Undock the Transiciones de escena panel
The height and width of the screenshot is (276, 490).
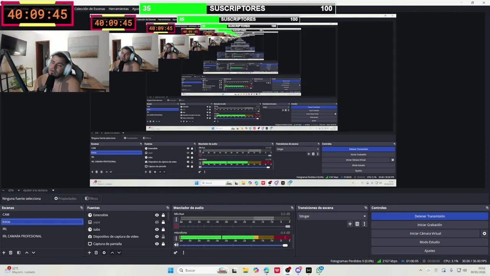pyautogui.click(x=367, y=208)
